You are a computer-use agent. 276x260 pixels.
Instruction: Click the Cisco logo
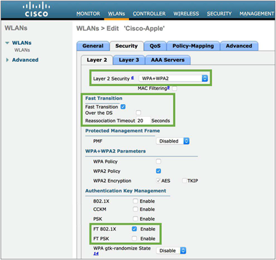coord(36,10)
